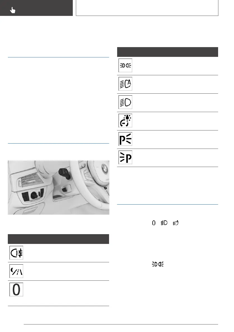Click parking light icon with rays left of P
The height and width of the screenshot is (332, 234).
pyautogui.click(x=125, y=158)
